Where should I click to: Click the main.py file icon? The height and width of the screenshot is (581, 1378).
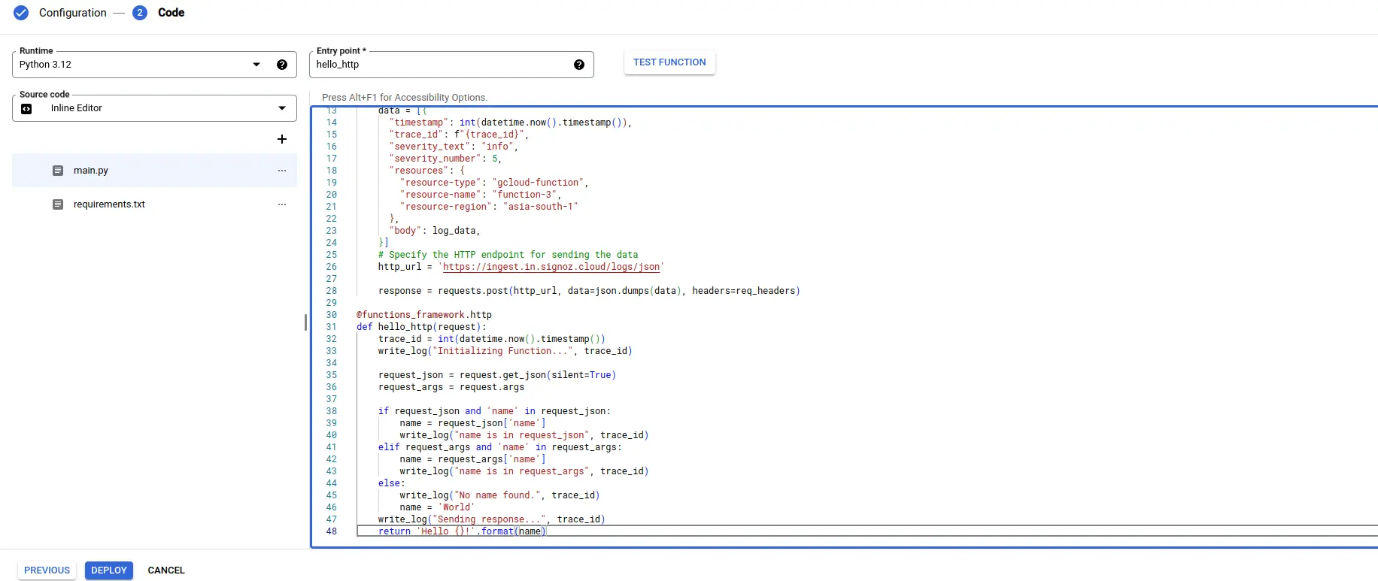coord(58,171)
